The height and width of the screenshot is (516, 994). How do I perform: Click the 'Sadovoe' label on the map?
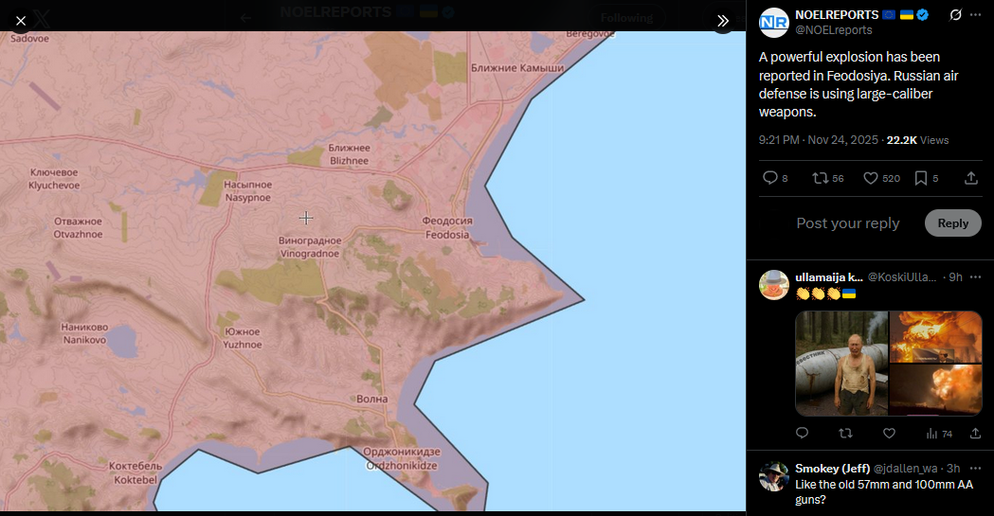coord(29,39)
